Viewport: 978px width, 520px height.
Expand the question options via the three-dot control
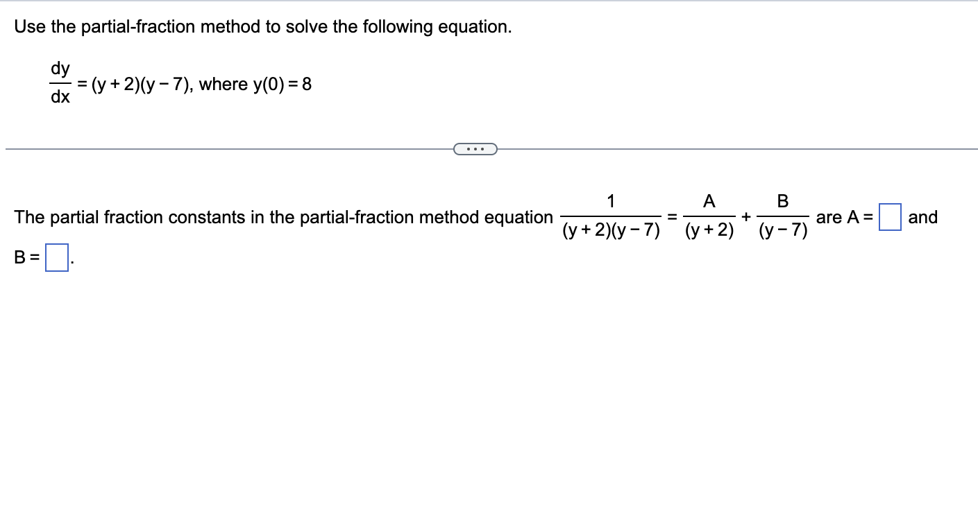476,148
